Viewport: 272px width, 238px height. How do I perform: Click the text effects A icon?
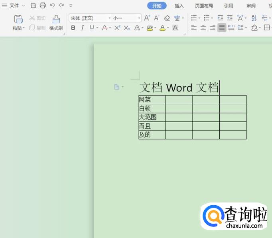[x=137, y=28]
